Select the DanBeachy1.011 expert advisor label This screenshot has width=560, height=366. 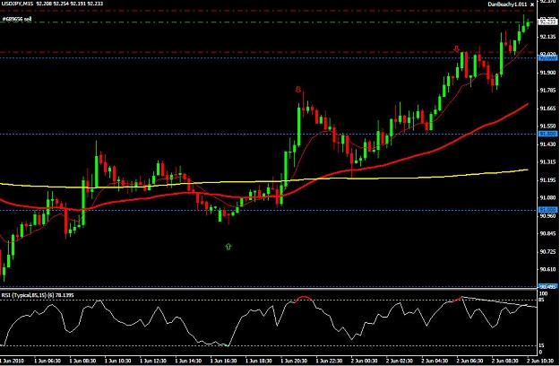[x=507, y=4]
